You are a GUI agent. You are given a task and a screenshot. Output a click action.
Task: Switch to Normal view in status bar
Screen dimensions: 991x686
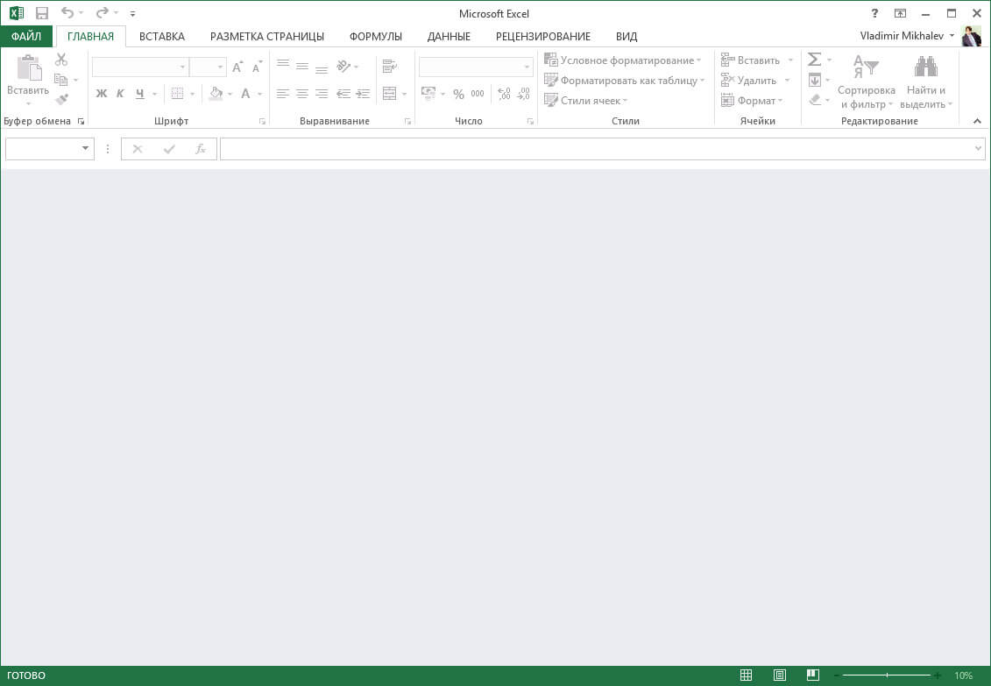[747, 675]
